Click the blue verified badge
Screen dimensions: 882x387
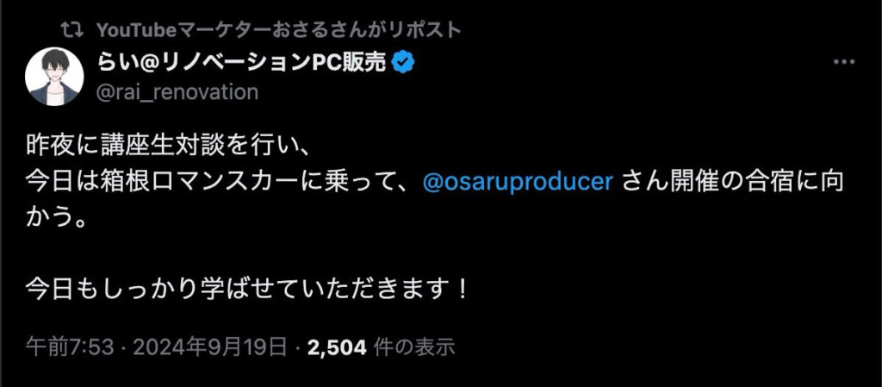[404, 63]
